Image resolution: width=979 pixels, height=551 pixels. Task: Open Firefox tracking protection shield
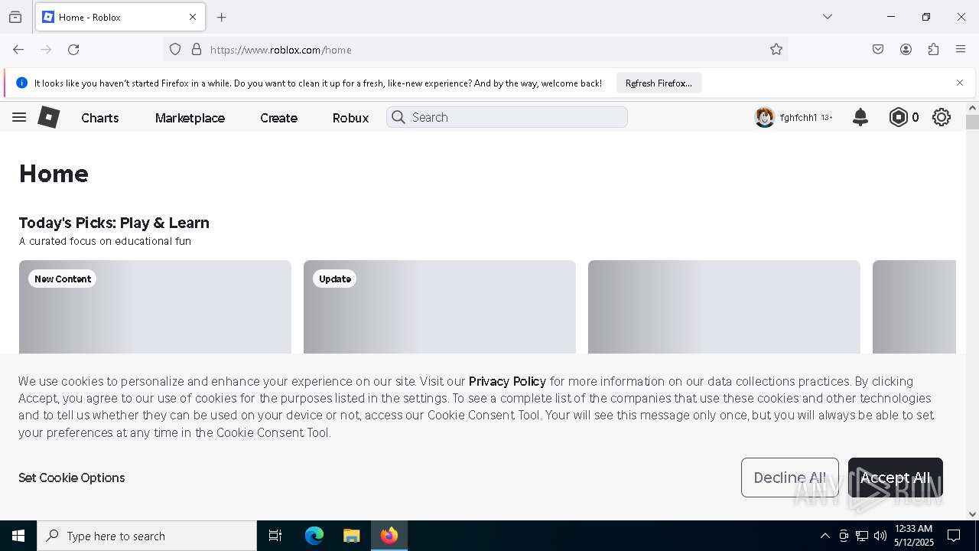(x=175, y=50)
